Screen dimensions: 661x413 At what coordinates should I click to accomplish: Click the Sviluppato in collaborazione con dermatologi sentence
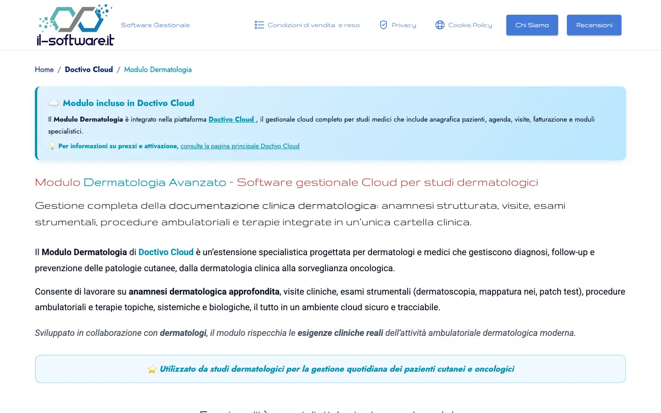click(305, 333)
